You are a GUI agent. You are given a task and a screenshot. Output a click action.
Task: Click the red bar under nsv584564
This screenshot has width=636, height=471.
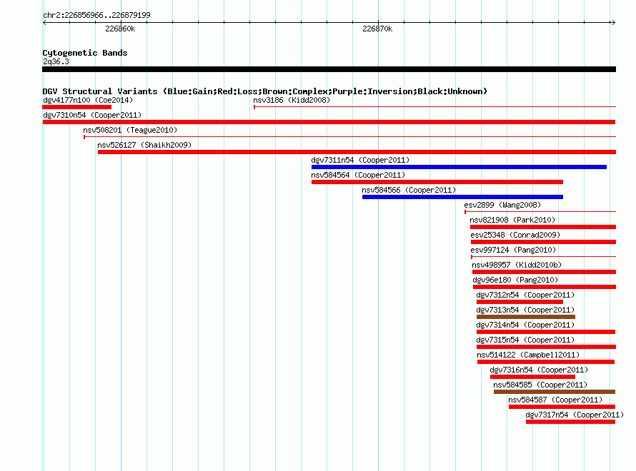point(437,182)
